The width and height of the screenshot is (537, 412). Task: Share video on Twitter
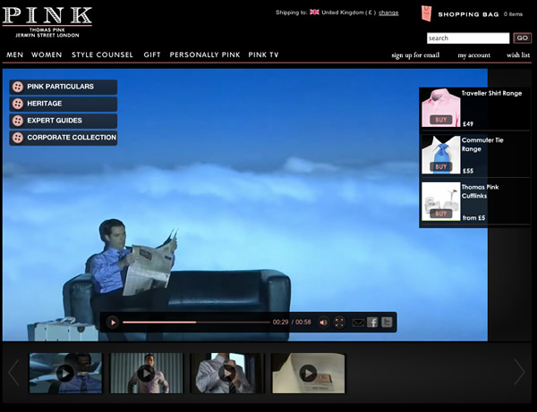pos(387,322)
